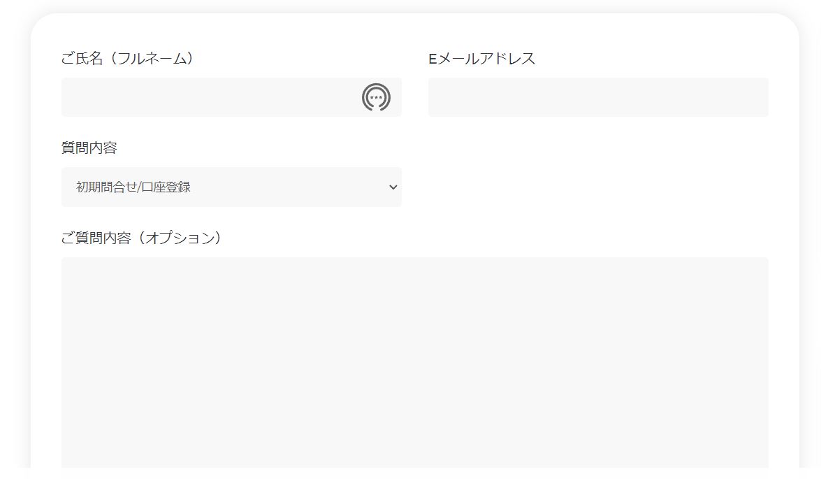The image size is (821, 479).
Task: Focus the ご氏名（フルネーム） input field
Action: (210, 97)
